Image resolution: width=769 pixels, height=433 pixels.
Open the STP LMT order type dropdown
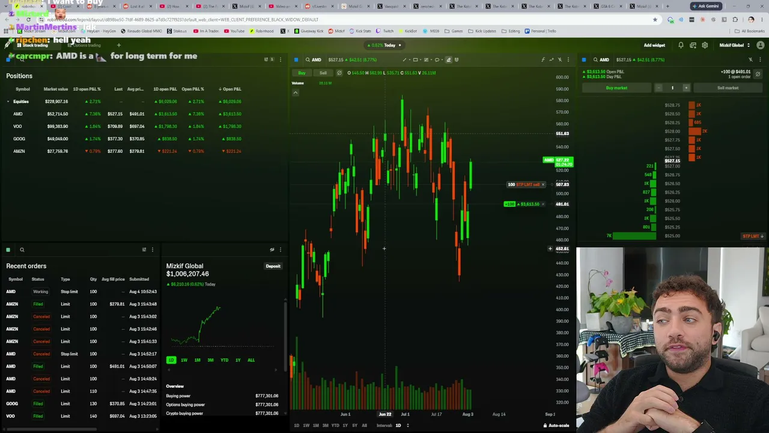753,236
